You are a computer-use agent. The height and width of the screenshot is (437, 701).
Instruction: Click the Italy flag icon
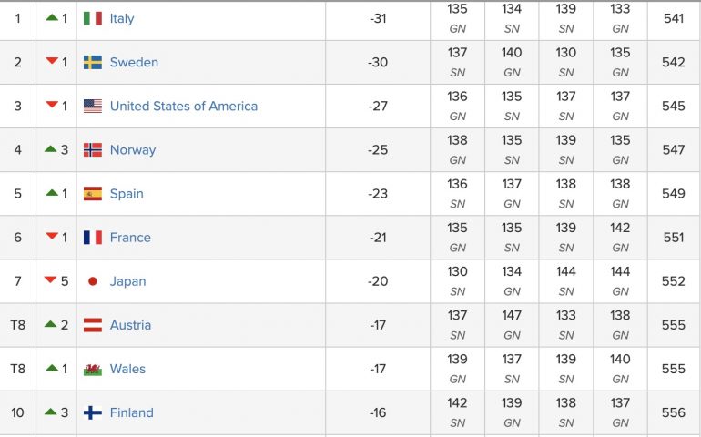point(93,18)
